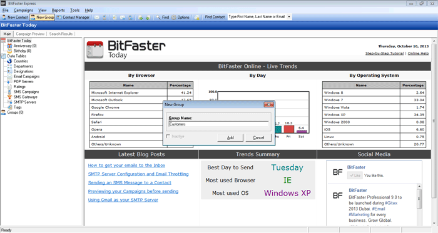
Task: Click the Find magnifier icon
Action: pyautogui.click(x=158, y=17)
